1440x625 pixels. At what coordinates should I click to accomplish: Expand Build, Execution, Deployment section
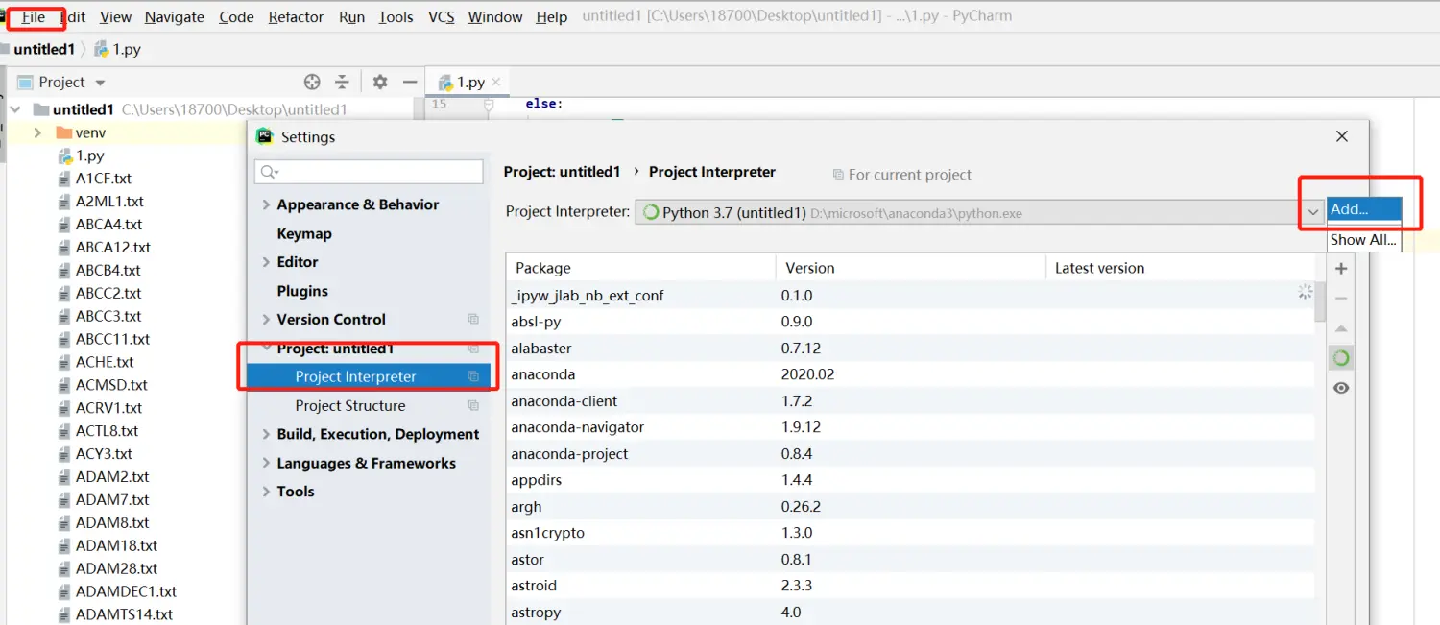[x=267, y=434]
